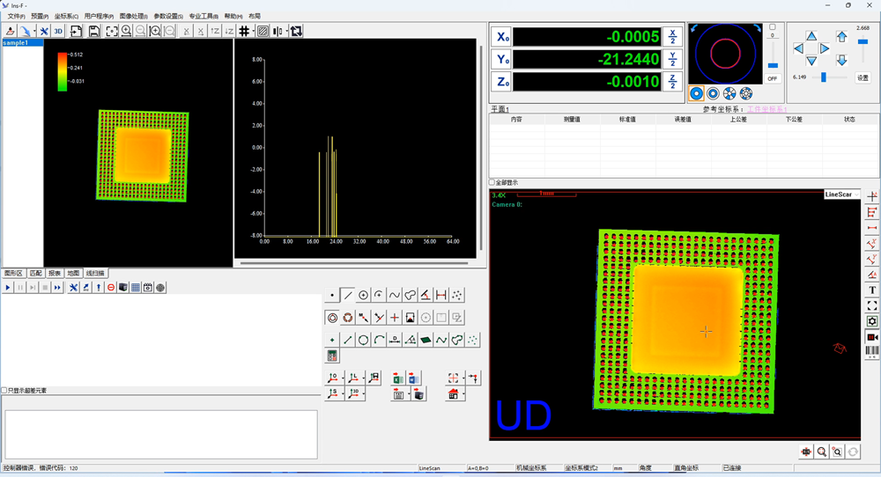
Task: Select the circle measurement tool icon
Action: [x=363, y=296]
